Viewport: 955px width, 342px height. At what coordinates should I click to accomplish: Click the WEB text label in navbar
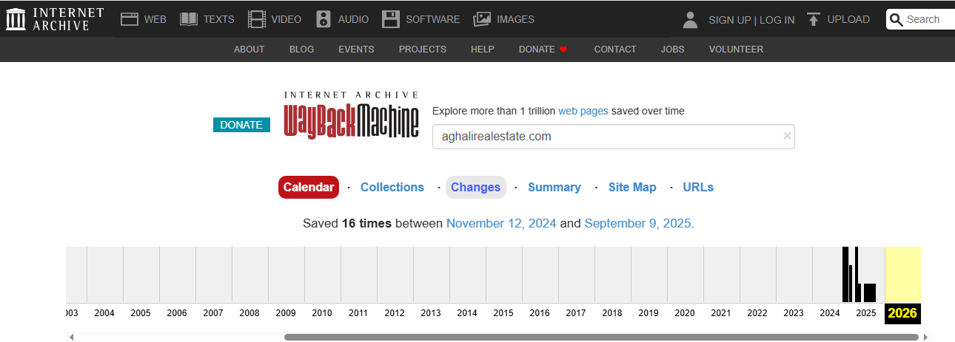155,19
